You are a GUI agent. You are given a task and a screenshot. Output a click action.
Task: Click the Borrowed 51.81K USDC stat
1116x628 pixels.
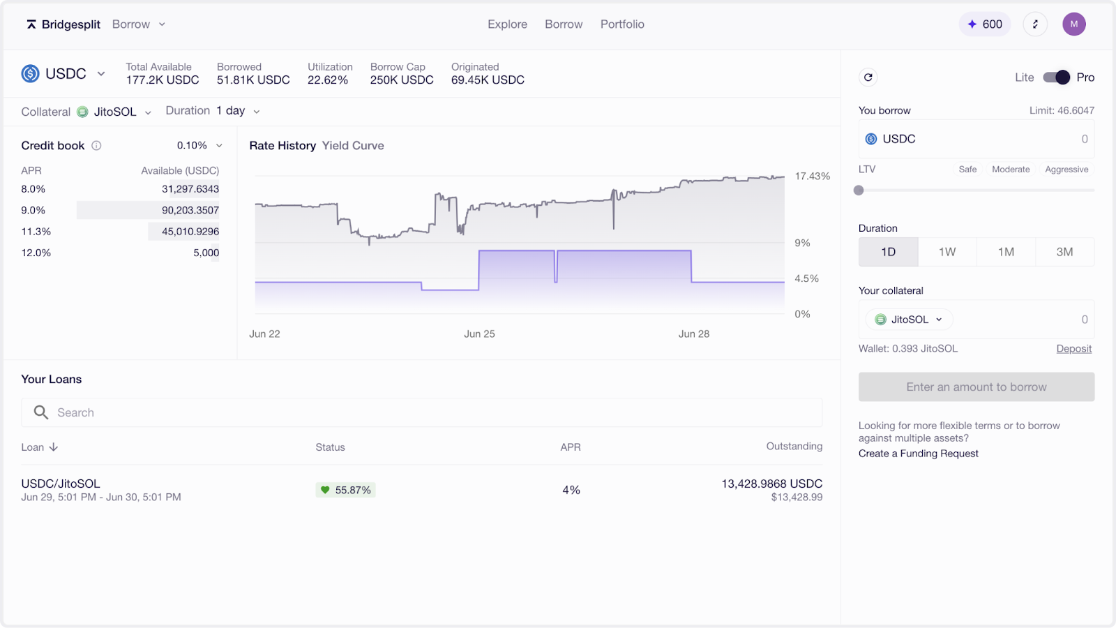(253, 73)
